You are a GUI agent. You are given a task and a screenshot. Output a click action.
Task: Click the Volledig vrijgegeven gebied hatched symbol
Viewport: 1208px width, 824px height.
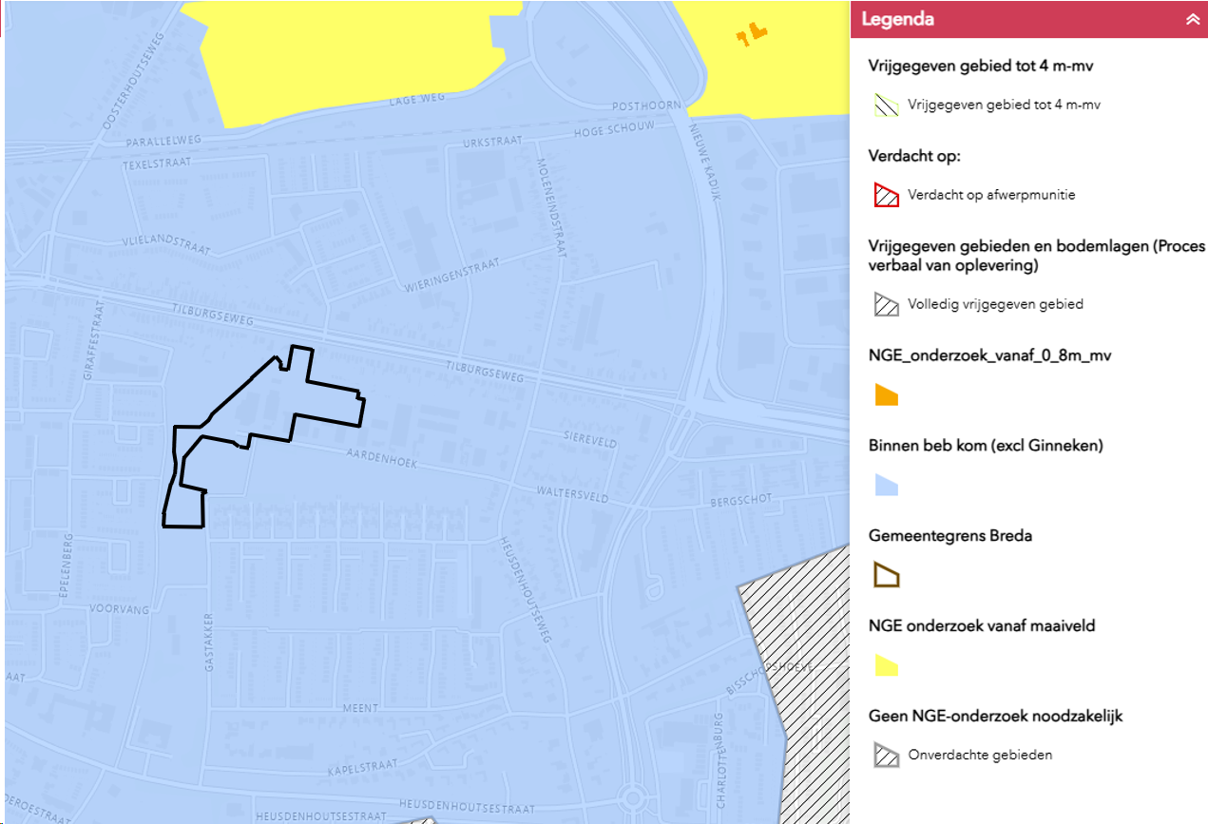tap(887, 304)
